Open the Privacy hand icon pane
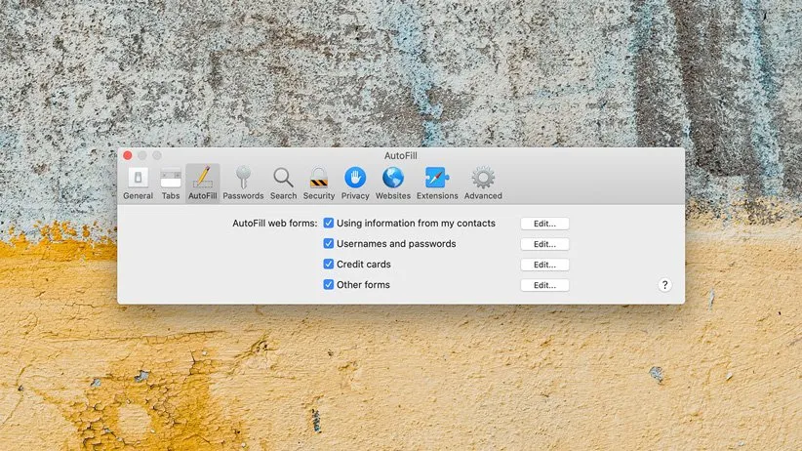The image size is (802, 451). 355,183
